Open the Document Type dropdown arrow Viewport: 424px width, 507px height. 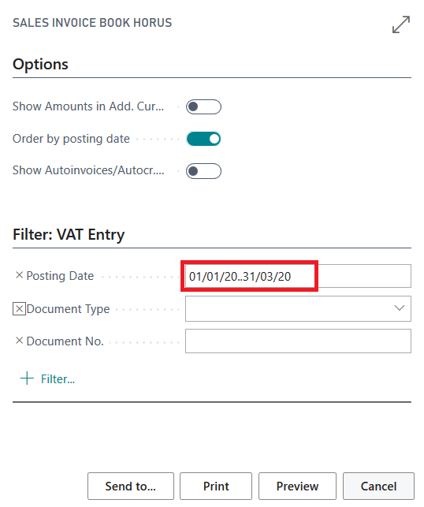click(x=400, y=308)
